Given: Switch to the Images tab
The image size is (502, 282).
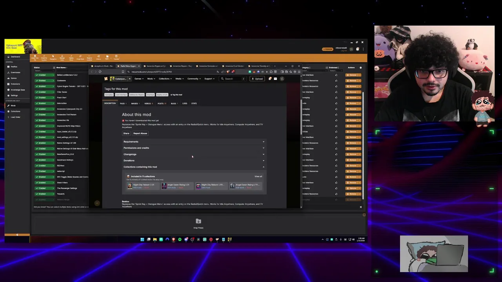Looking at the screenshot, I should (135, 103).
